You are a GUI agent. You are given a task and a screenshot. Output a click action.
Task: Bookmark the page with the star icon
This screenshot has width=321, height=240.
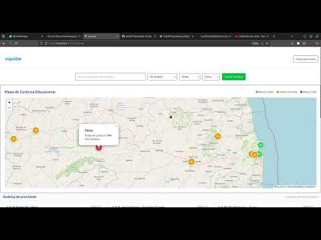267,43
